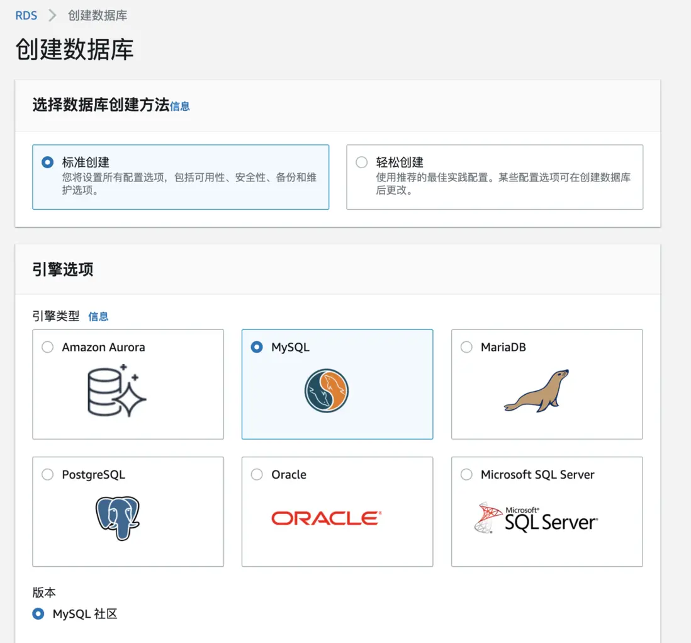This screenshot has width=691, height=643.
Task: Choose MariaDB engine radio button
Action: 466,347
